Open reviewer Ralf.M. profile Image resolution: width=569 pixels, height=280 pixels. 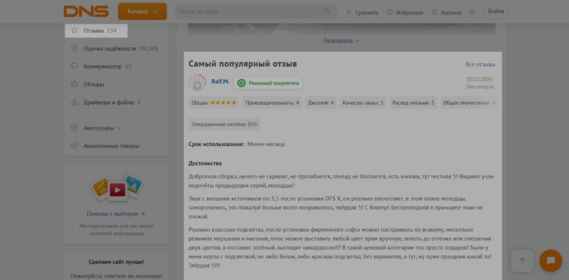[x=220, y=81]
